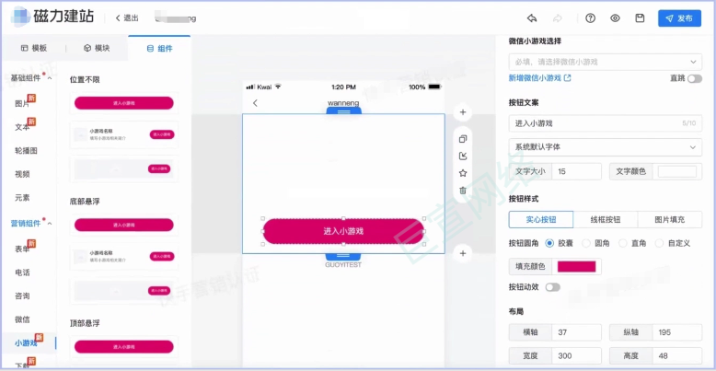Screen dimensions: 716x371
Task: Select the 文本 component
Action: tap(22, 127)
